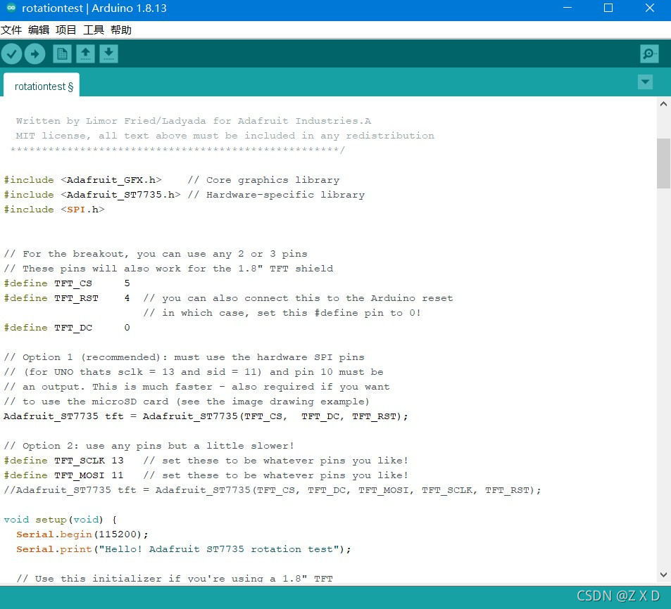Click the '// Option 2: use any pins' comment
Screen dimensions: 671x609
click(x=149, y=446)
